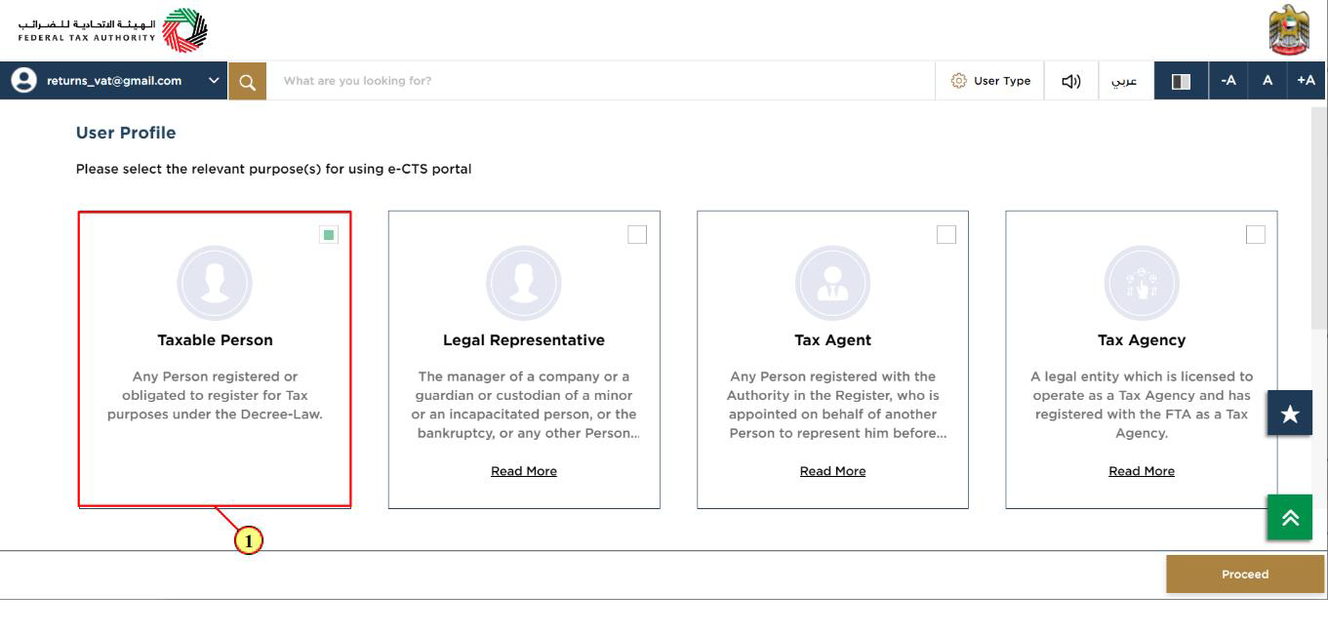Viewport: 1328px width, 632px height.
Task: Open Read More under Tax Agent
Action: tap(832, 471)
